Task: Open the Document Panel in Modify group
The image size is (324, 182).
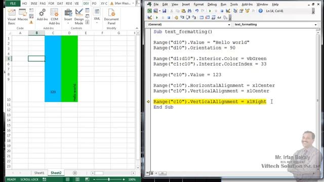Action: pyautogui.click(x=111, y=17)
